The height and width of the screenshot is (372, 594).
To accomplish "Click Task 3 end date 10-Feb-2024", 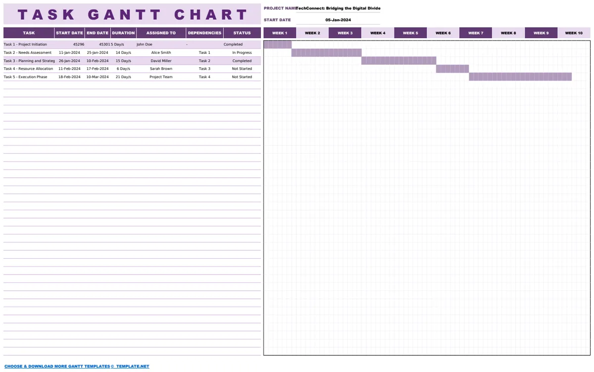I will pos(98,61).
